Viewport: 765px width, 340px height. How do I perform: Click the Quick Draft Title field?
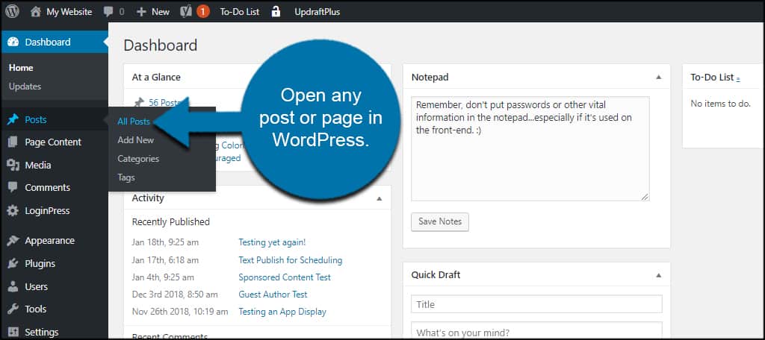[536, 304]
